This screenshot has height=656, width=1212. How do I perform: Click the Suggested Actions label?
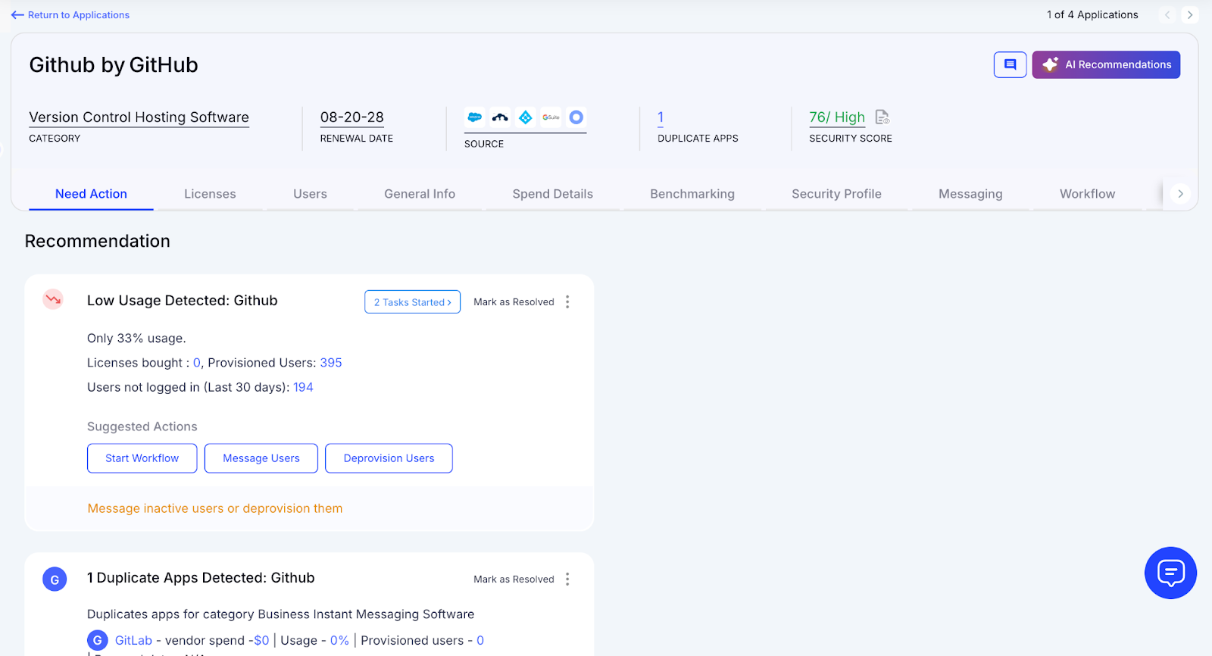tap(142, 426)
